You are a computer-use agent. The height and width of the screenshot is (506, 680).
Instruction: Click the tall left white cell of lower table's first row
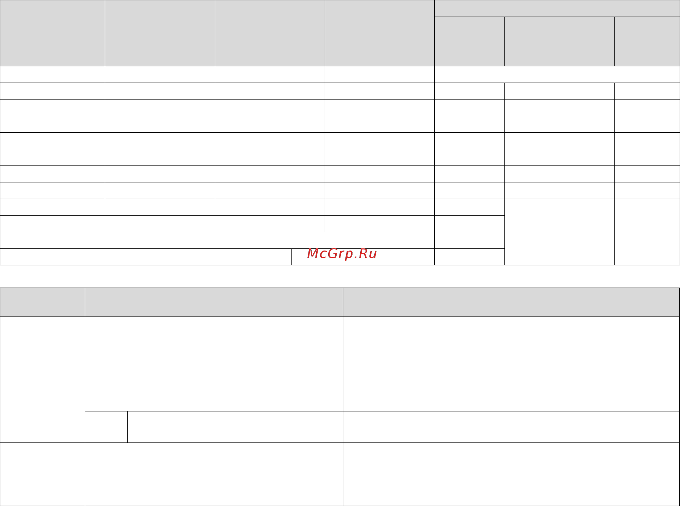[x=43, y=379]
